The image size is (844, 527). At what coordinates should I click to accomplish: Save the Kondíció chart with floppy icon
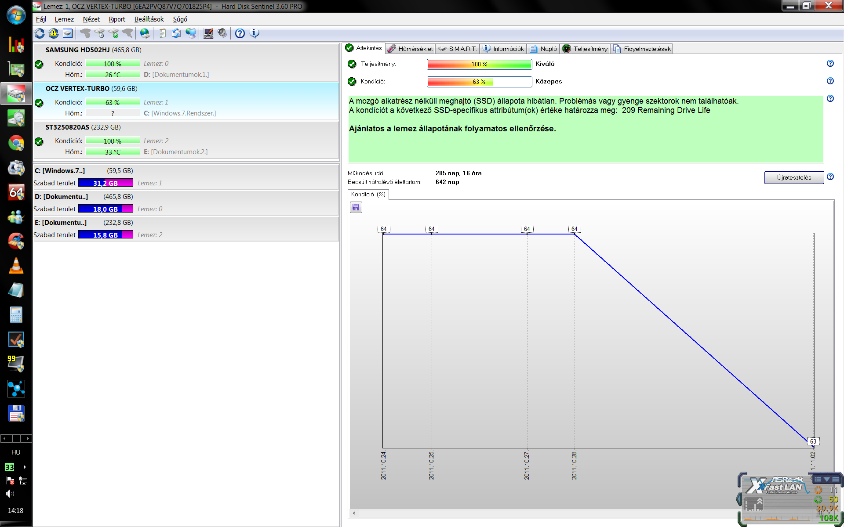tap(356, 207)
